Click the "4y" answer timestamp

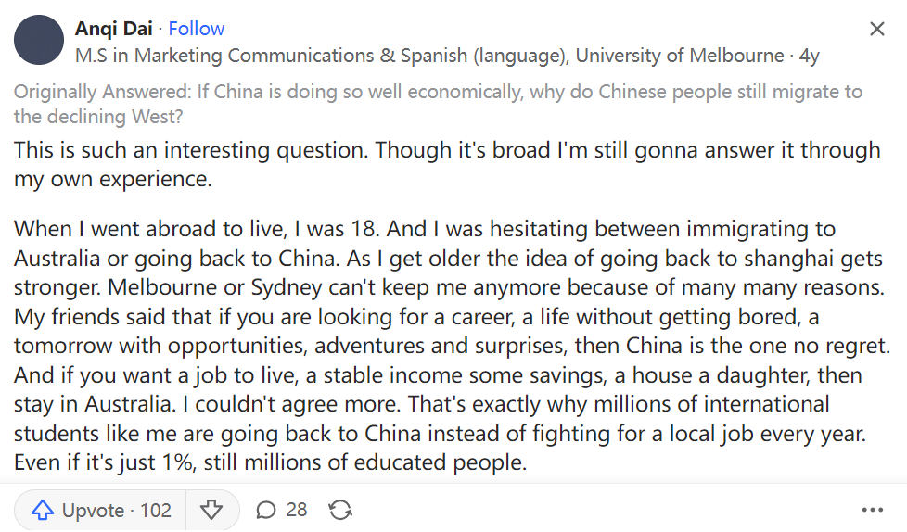coord(809,56)
